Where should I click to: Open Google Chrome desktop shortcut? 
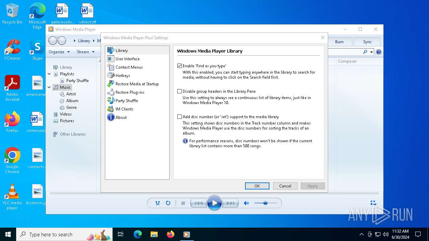[12, 161]
